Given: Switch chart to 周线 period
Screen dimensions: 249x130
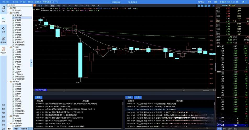Looking at the screenshot, I should tap(94, 6).
